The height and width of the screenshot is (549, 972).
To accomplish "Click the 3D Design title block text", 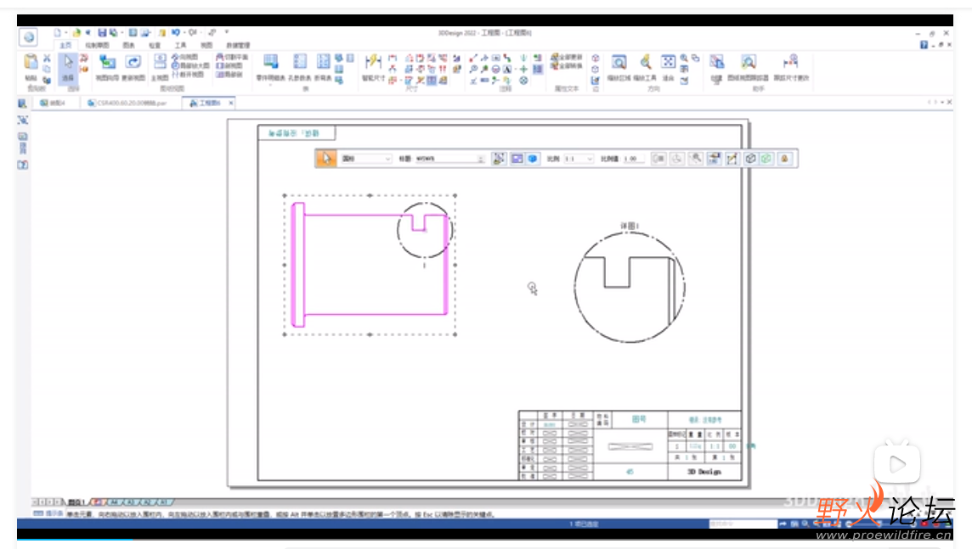I will pos(704,472).
